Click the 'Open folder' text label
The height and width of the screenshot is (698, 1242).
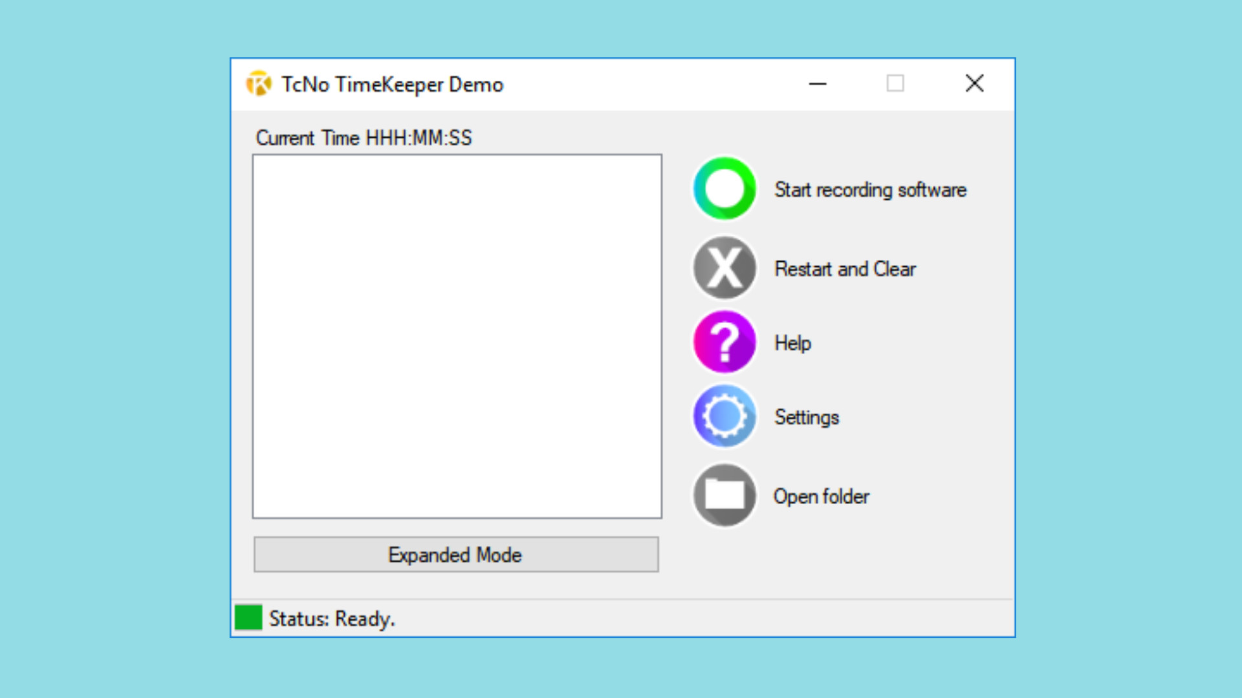point(821,496)
